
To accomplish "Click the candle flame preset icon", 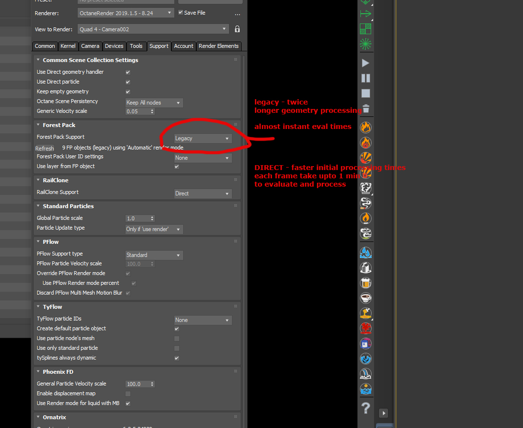I will (366, 218).
